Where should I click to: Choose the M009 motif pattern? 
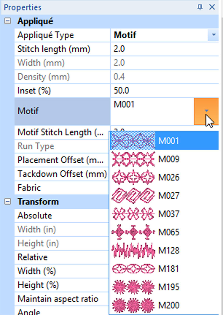point(164,159)
